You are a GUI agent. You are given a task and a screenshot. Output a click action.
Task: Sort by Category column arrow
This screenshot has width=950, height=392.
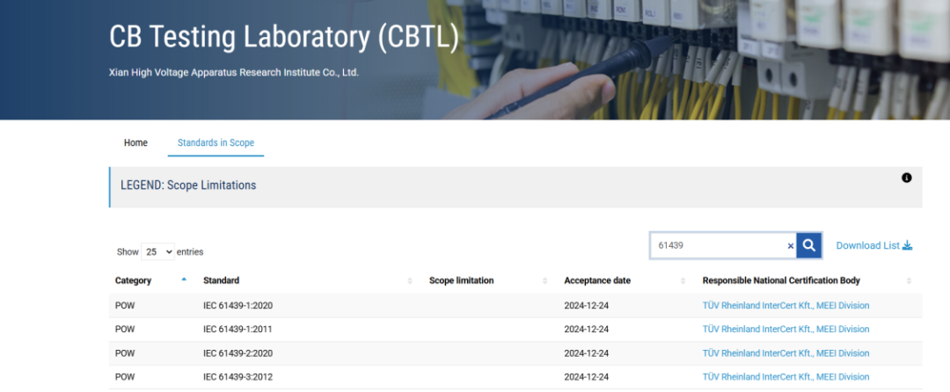tap(184, 280)
